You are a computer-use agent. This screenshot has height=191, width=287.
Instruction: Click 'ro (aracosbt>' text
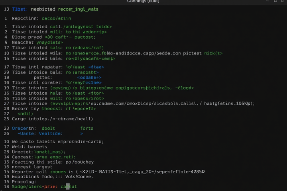coord(82,72)
